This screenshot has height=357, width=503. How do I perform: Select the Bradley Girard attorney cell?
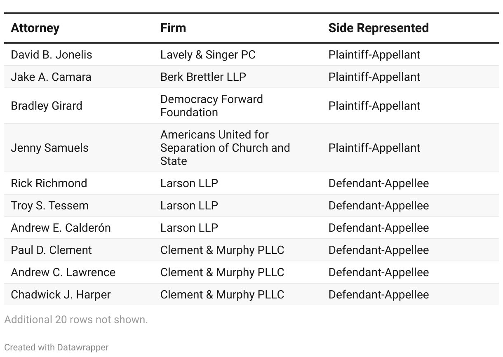(47, 106)
